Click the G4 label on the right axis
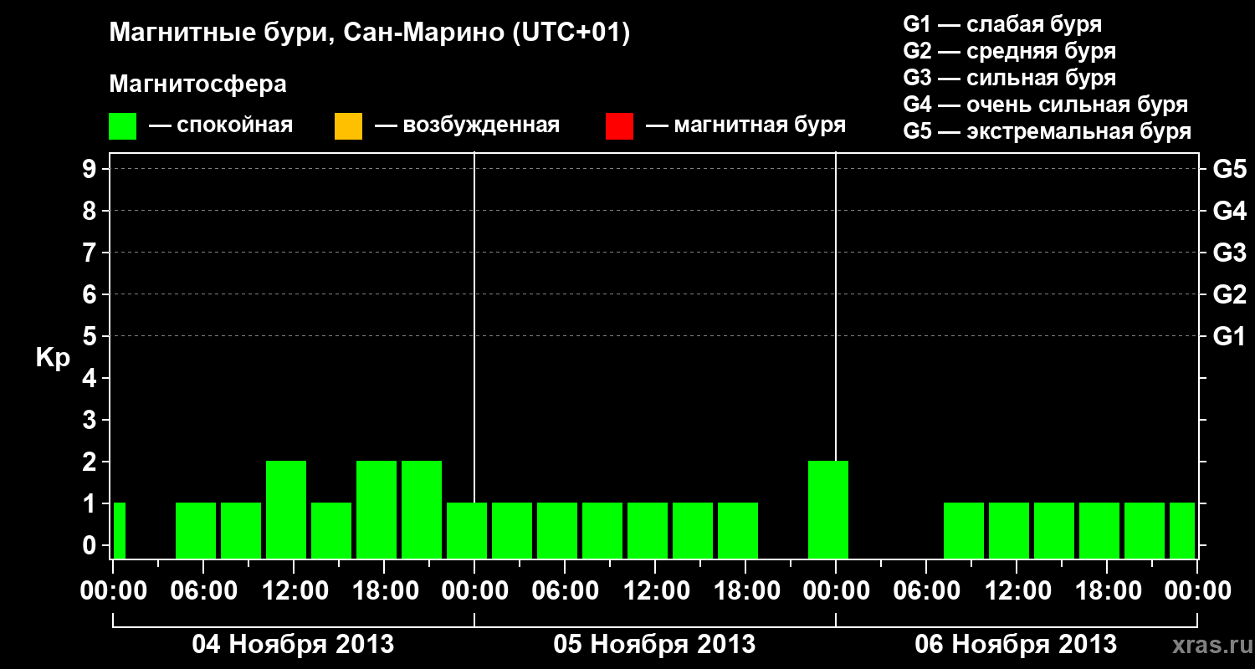1255x669 pixels. [1230, 211]
